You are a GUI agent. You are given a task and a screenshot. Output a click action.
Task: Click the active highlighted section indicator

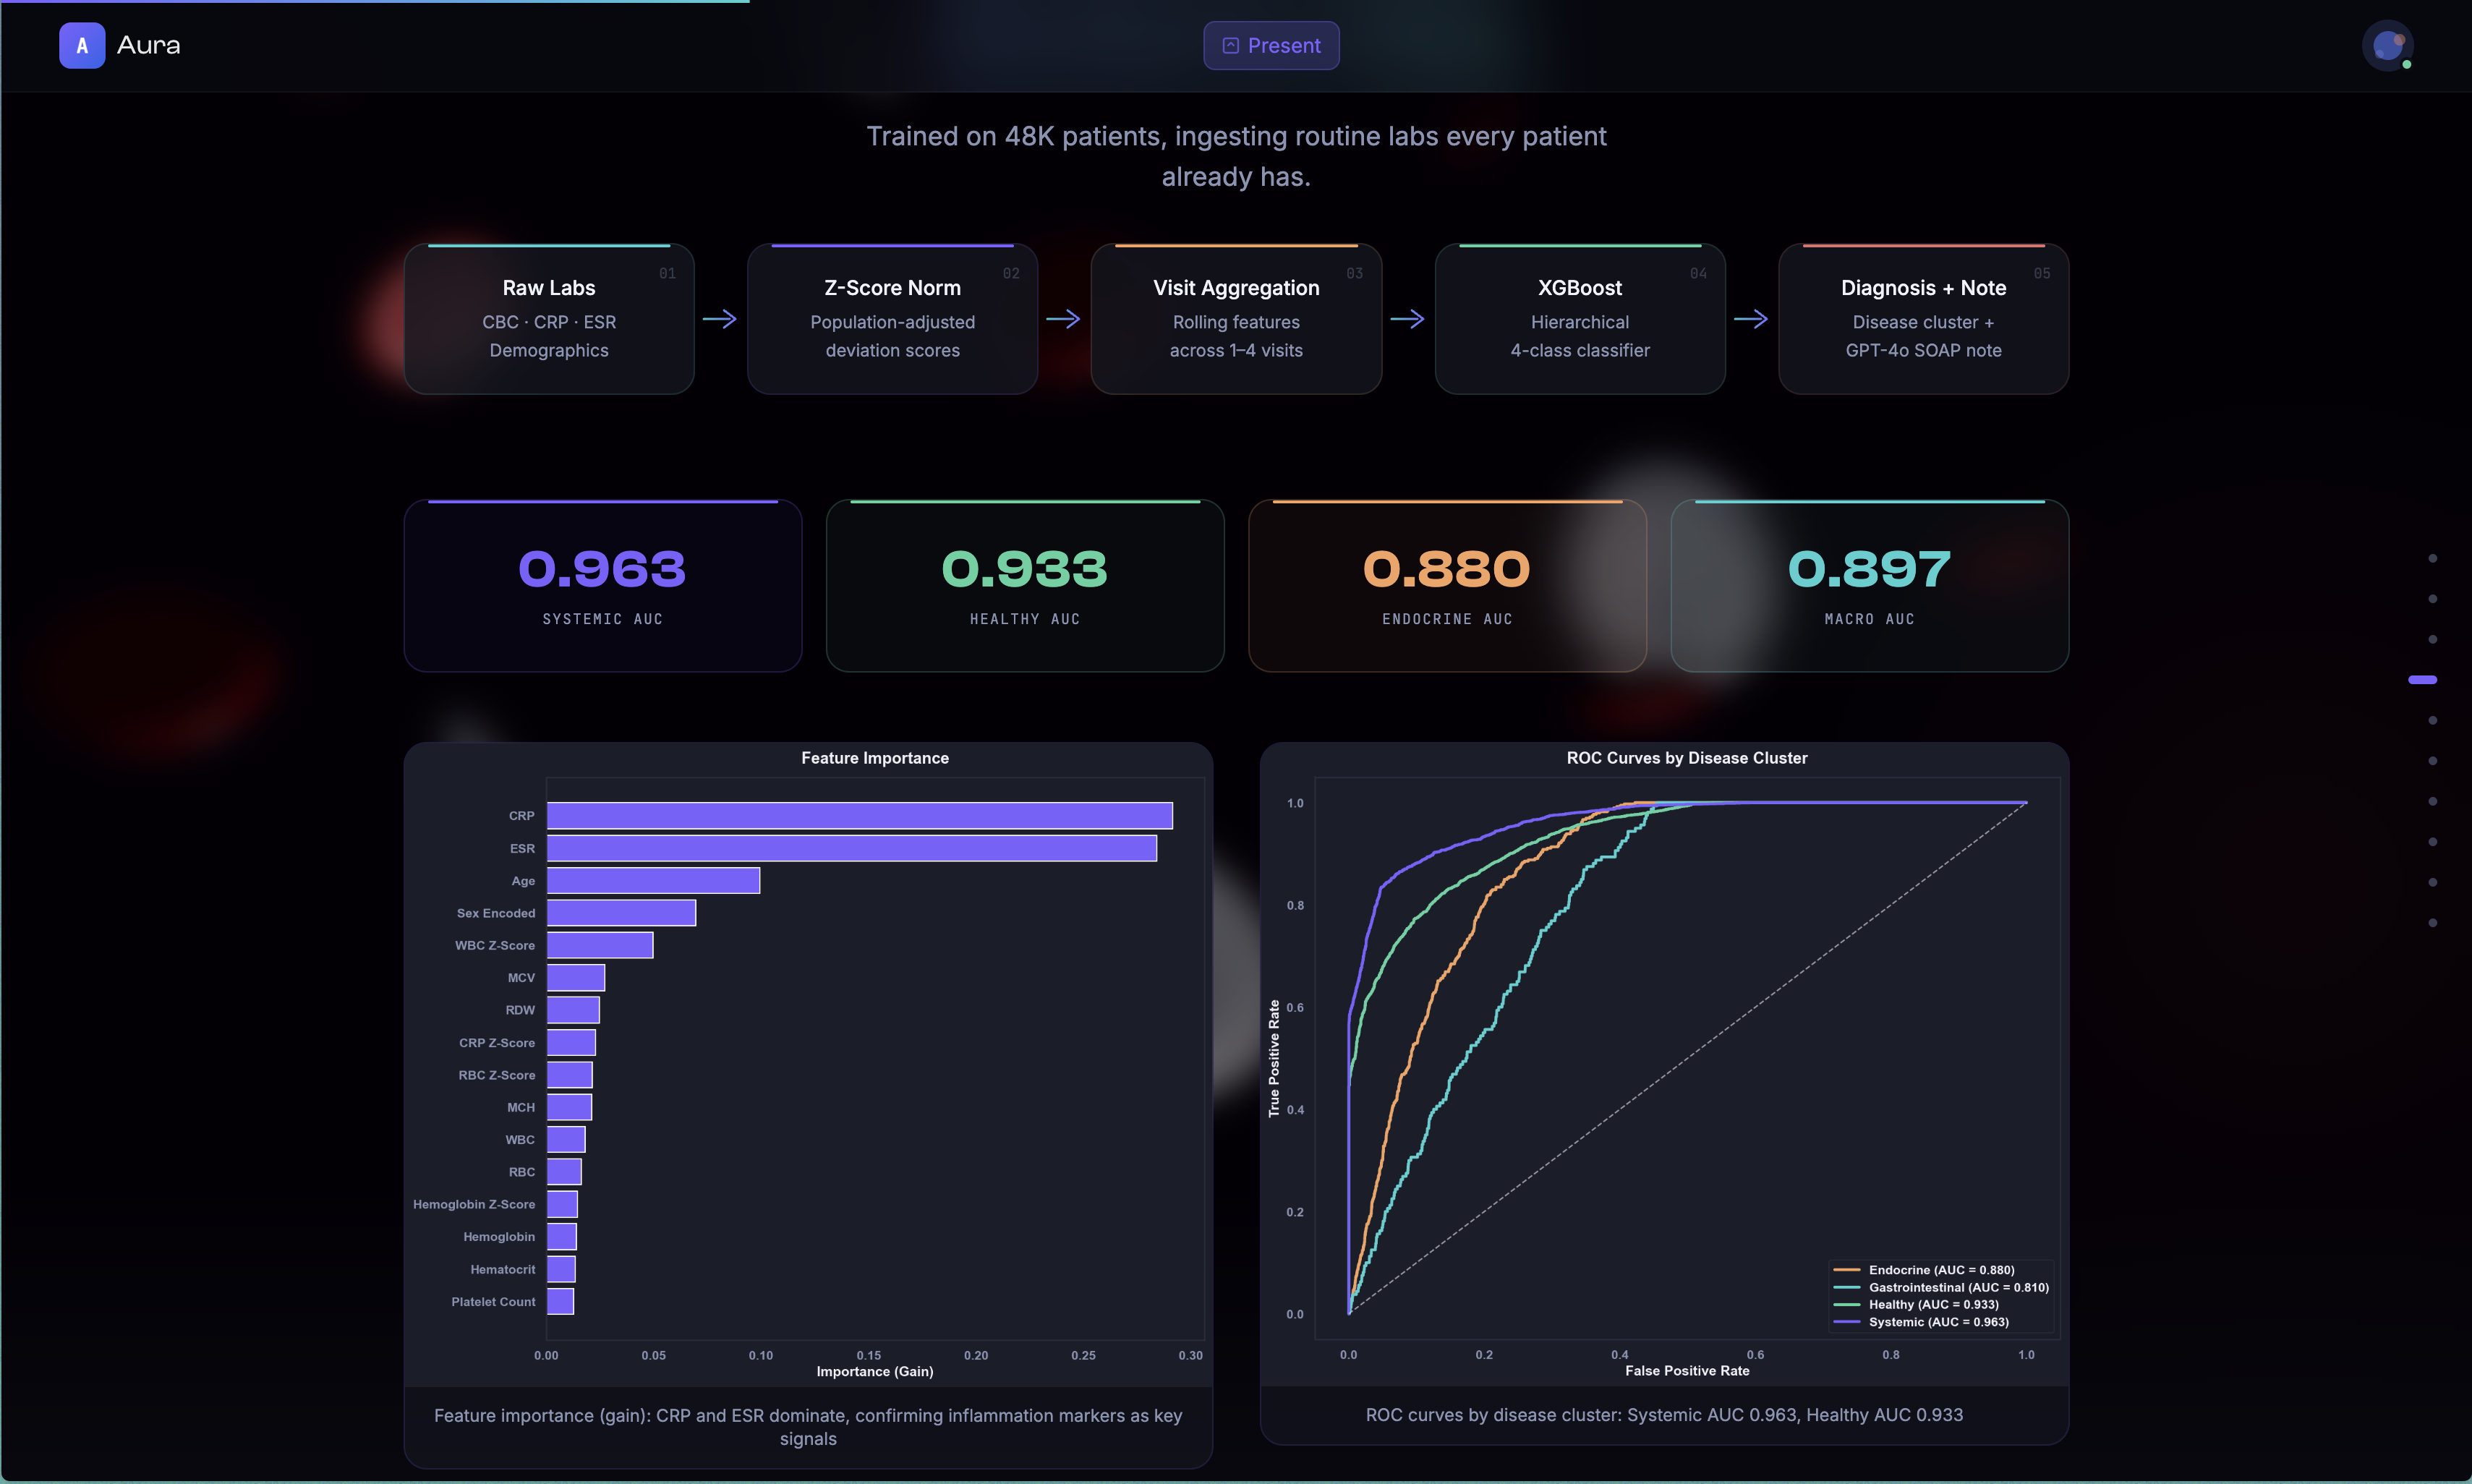(x=2422, y=680)
